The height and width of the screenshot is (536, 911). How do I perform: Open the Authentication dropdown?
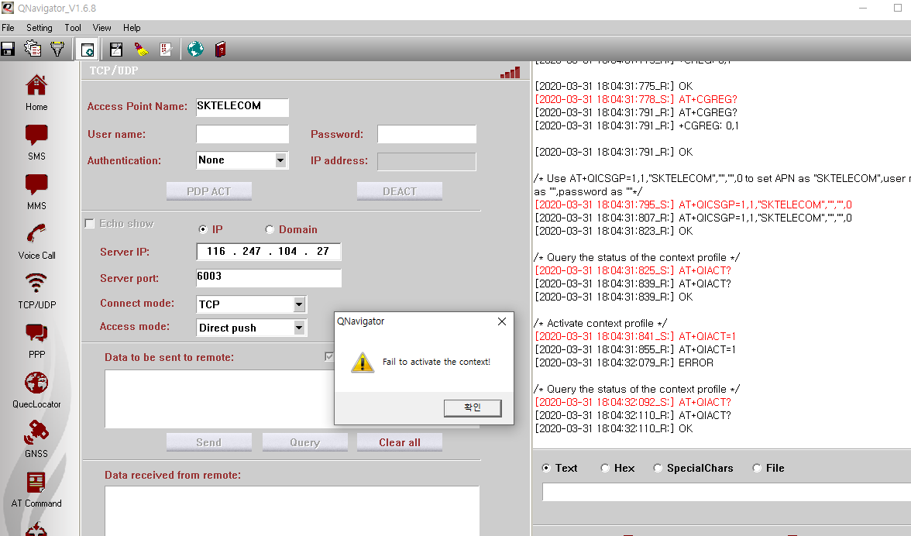(283, 160)
